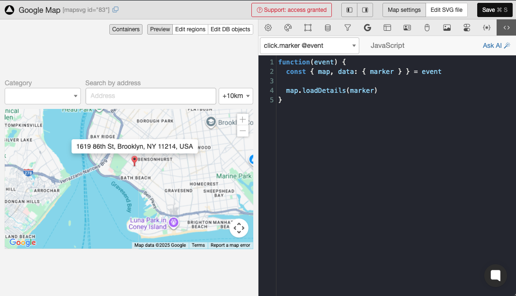Open the database icon tab

coord(328,28)
